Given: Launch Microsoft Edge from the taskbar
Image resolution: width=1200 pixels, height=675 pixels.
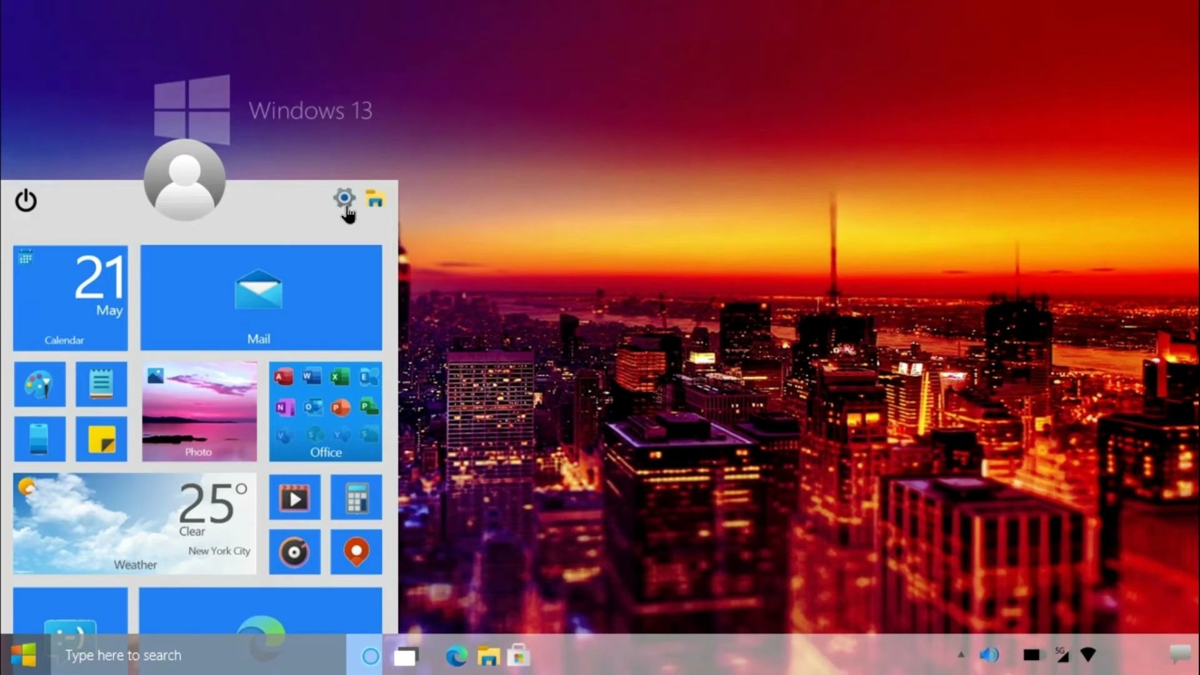Looking at the screenshot, I should click(x=457, y=656).
